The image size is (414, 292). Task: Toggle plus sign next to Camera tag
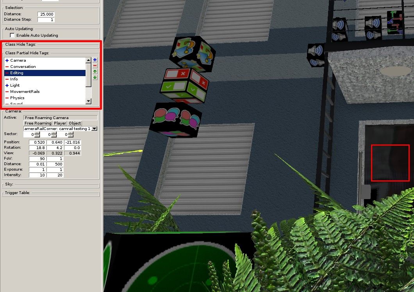(x=7, y=61)
